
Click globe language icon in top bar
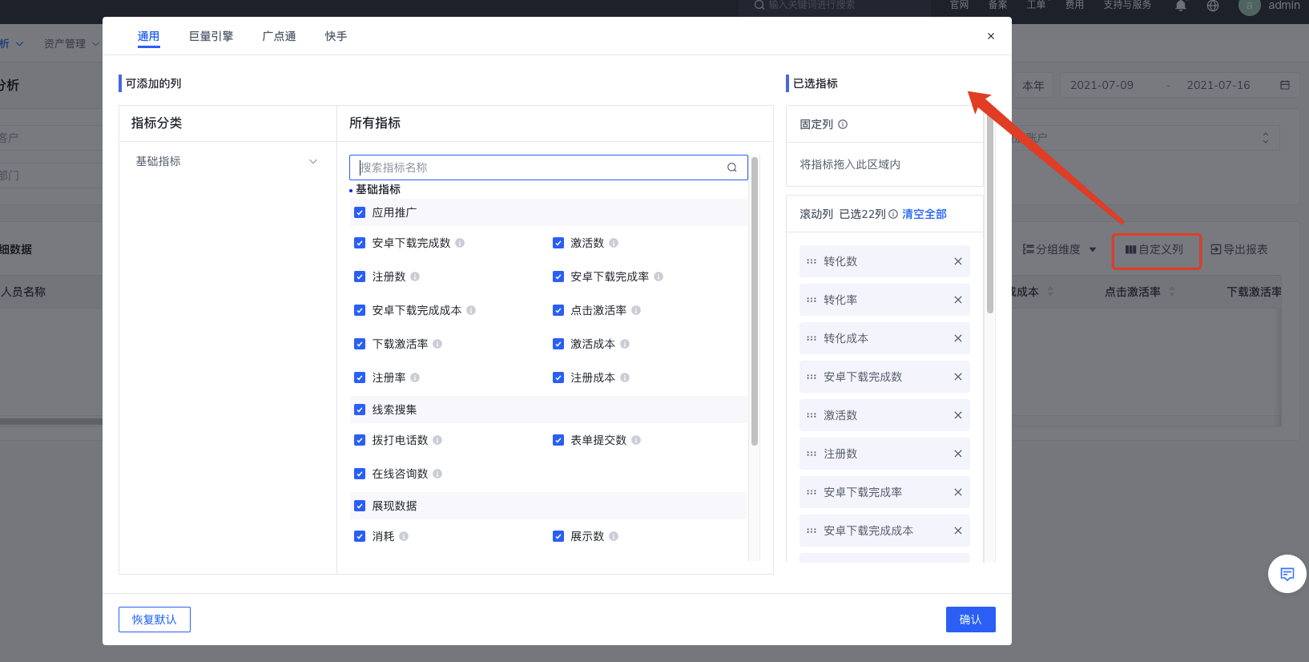(1213, 6)
